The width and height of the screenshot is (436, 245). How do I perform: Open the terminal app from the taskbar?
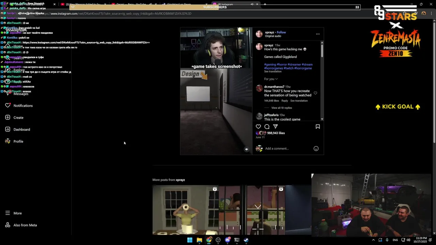tap(237, 240)
